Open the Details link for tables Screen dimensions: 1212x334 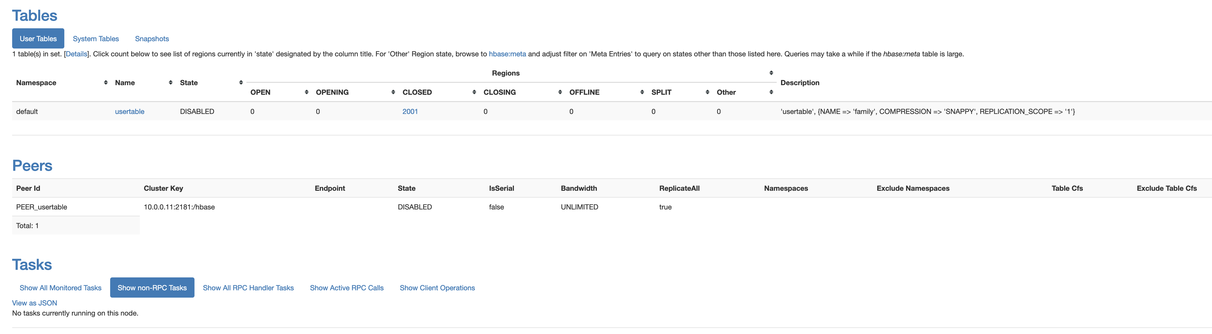pyautogui.click(x=76, y=54)
